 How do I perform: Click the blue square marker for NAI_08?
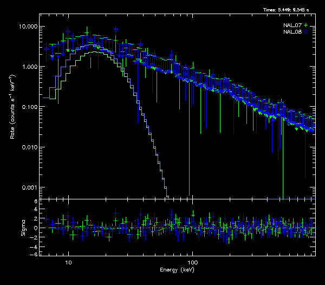click(x=306, y=33)
